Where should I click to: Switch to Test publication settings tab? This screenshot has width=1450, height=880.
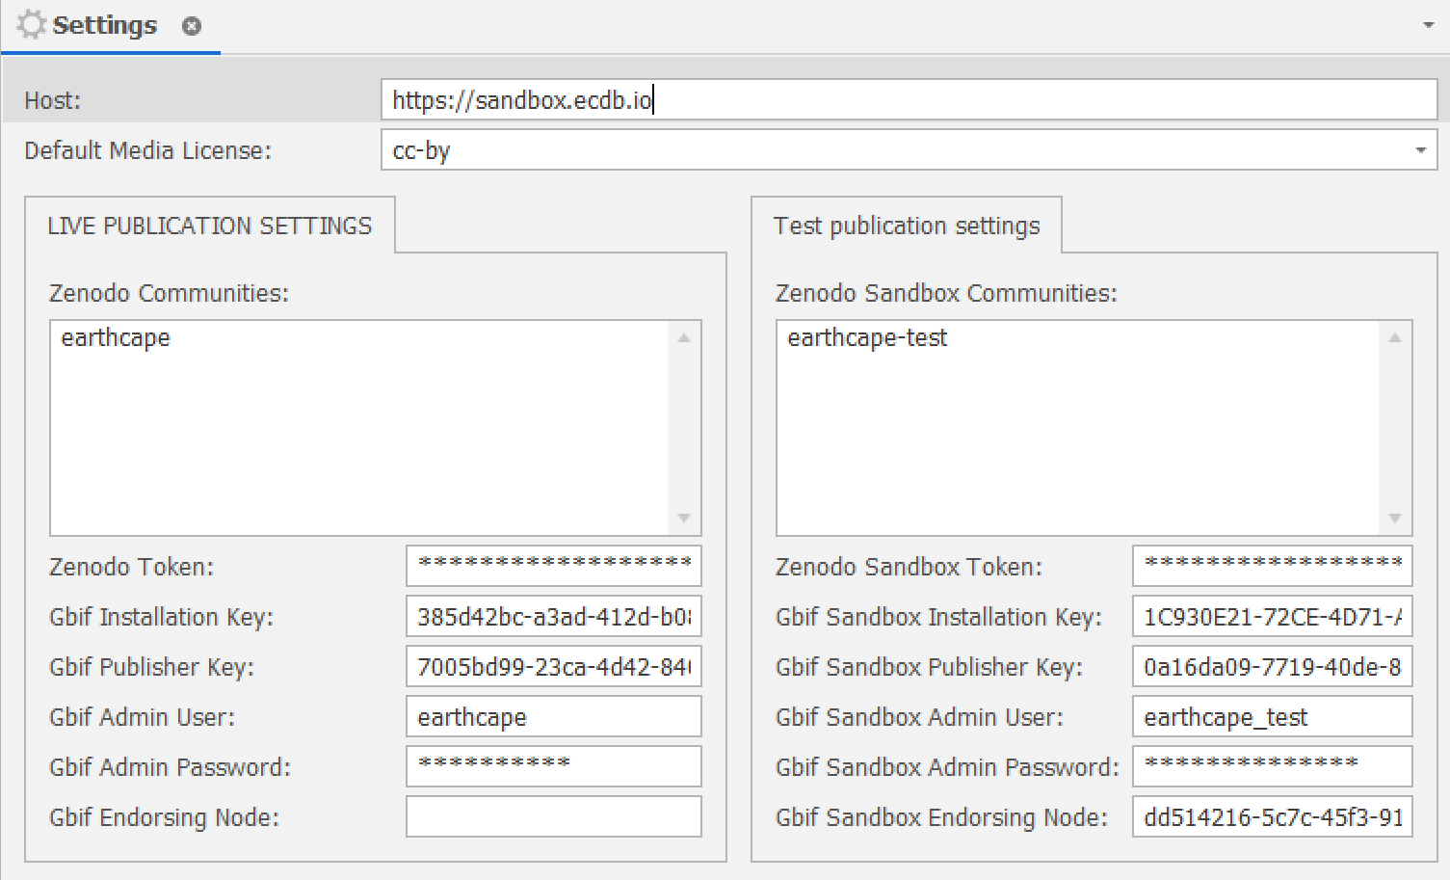907,226
